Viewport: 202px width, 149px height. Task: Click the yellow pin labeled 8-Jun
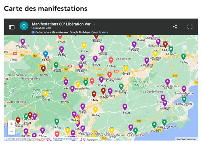tap(84, 46)
